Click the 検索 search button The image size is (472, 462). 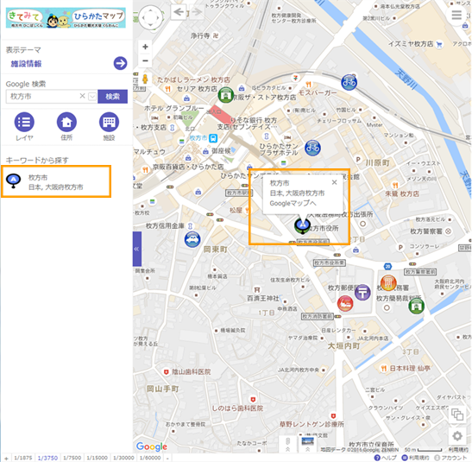(x=112, y=97)
